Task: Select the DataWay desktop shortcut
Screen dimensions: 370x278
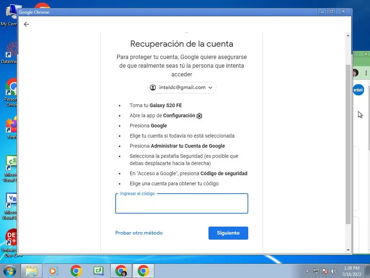Action: point(9,52)
